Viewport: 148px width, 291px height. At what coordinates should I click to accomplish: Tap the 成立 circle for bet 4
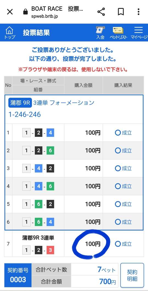tap(118, 186)
